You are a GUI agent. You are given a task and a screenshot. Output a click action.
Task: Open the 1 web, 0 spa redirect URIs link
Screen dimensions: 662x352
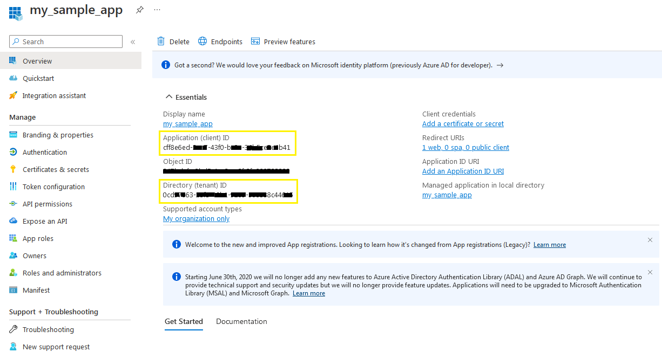pyautogui.click(x=465, y=147)
